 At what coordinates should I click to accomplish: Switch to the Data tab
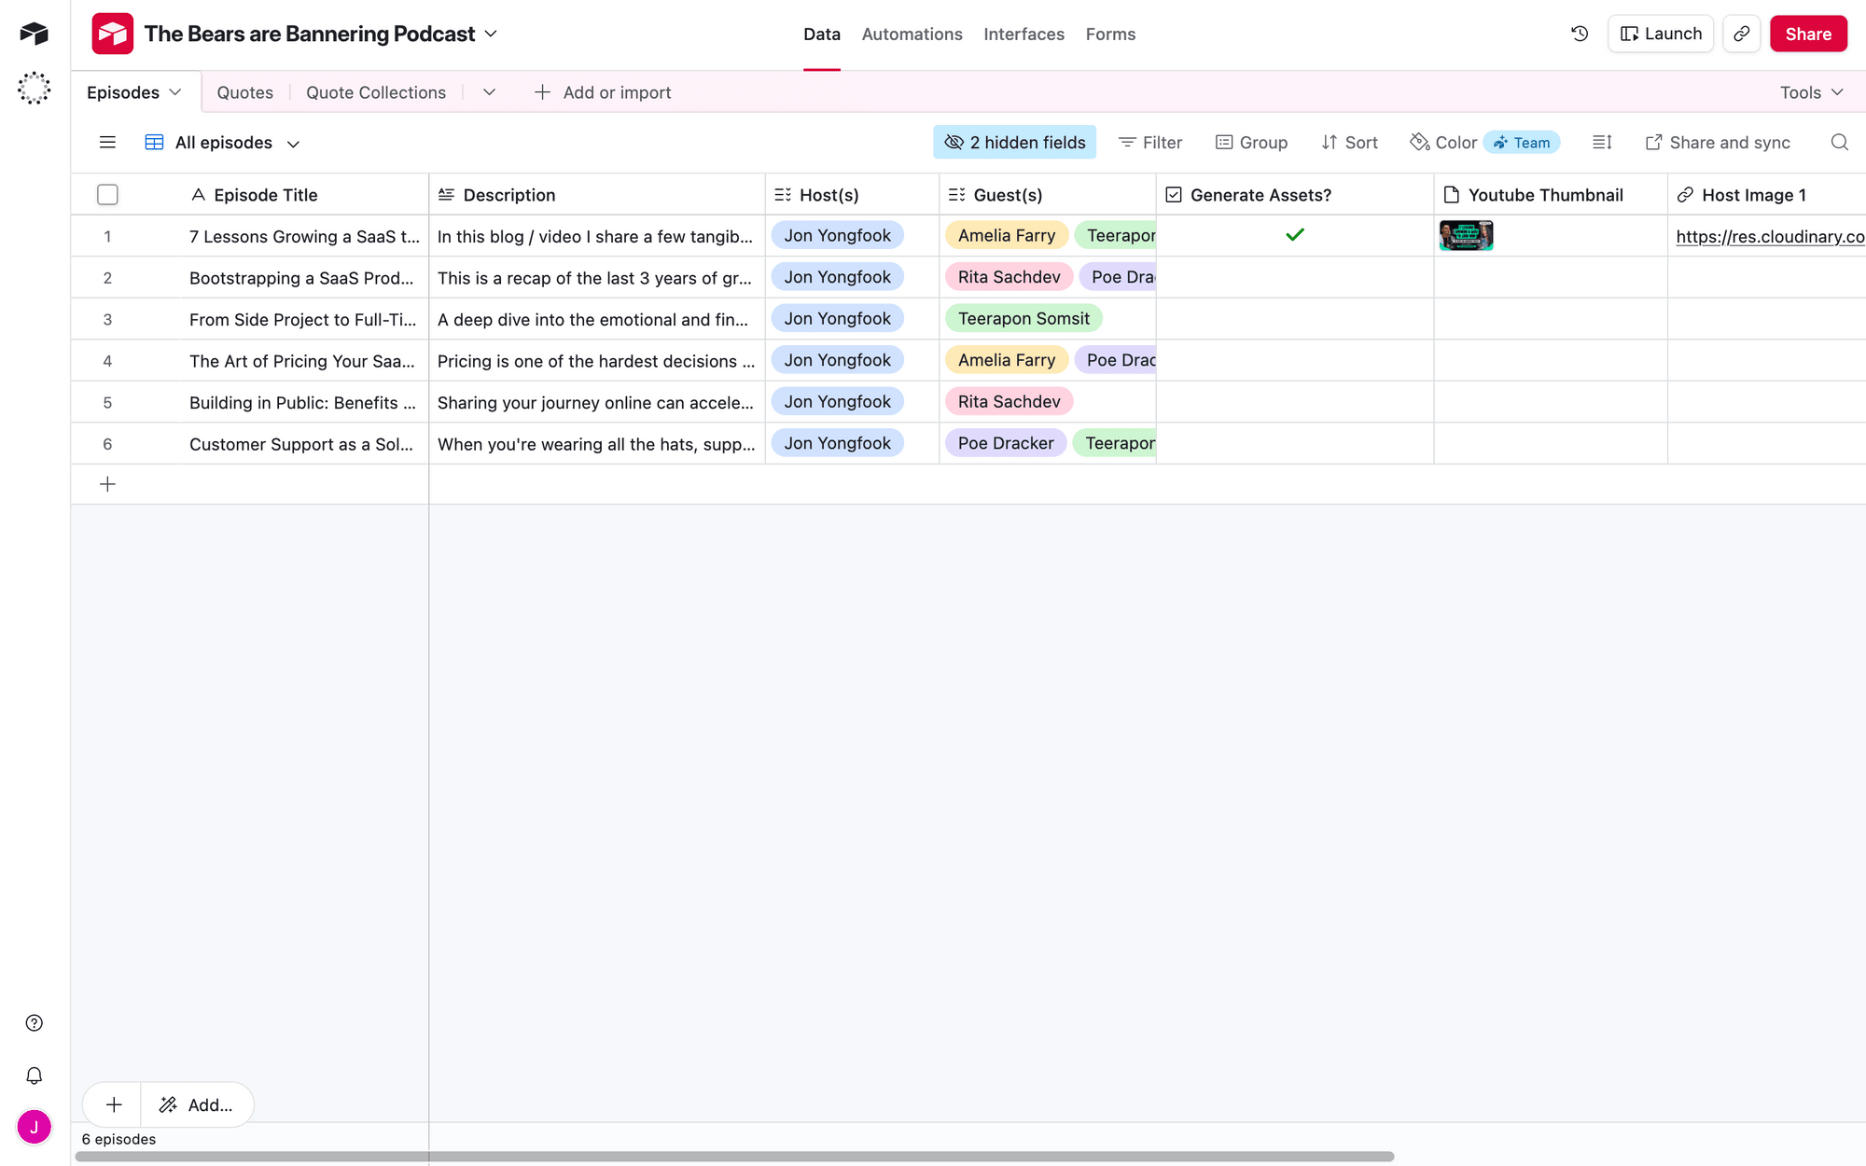[821, 34]
